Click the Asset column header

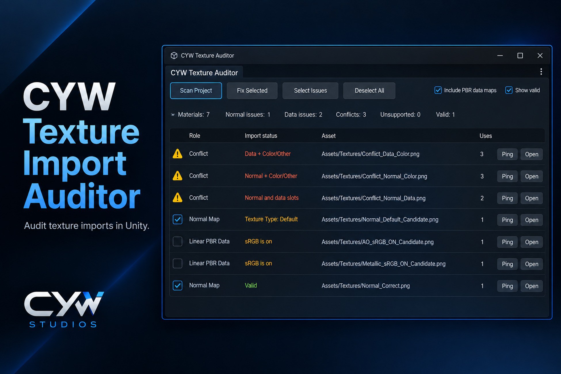click(329, 136)
